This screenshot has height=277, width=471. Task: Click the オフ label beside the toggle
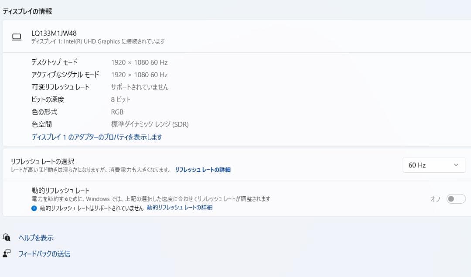[435, 198]
